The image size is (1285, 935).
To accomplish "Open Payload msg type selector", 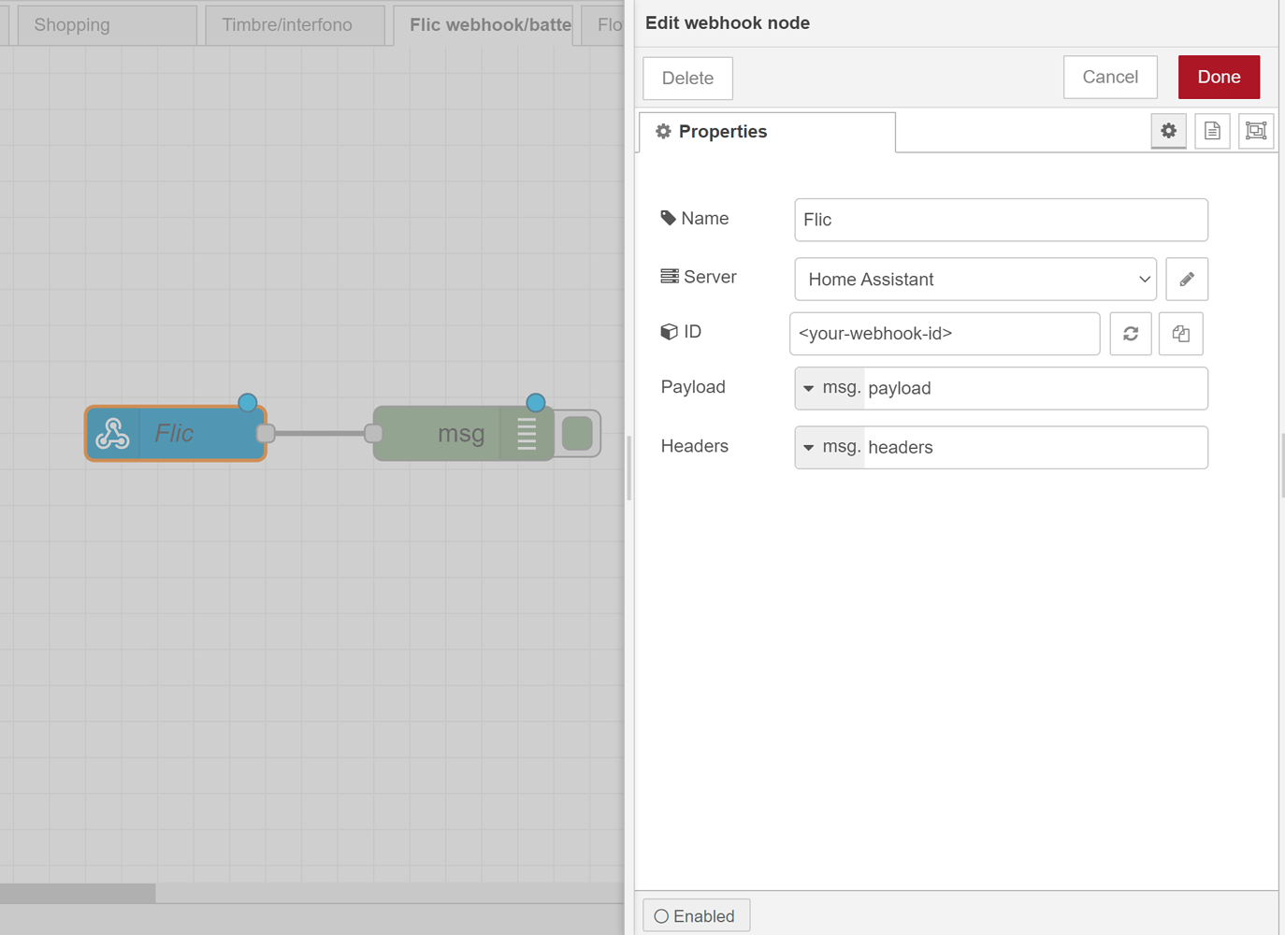I will (x=829, y=388).
